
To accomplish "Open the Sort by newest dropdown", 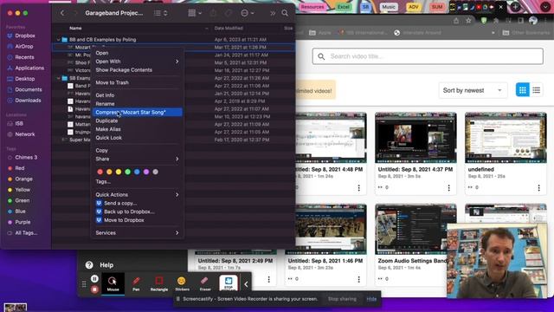I will (473, 90).
